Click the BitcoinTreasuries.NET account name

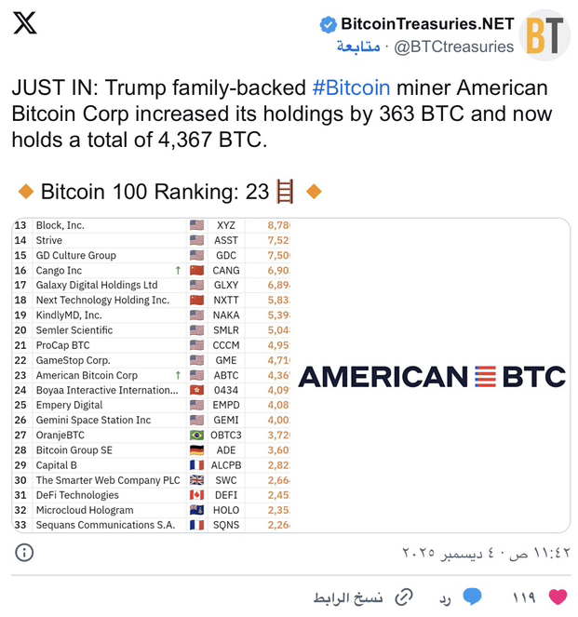(427, 24)
